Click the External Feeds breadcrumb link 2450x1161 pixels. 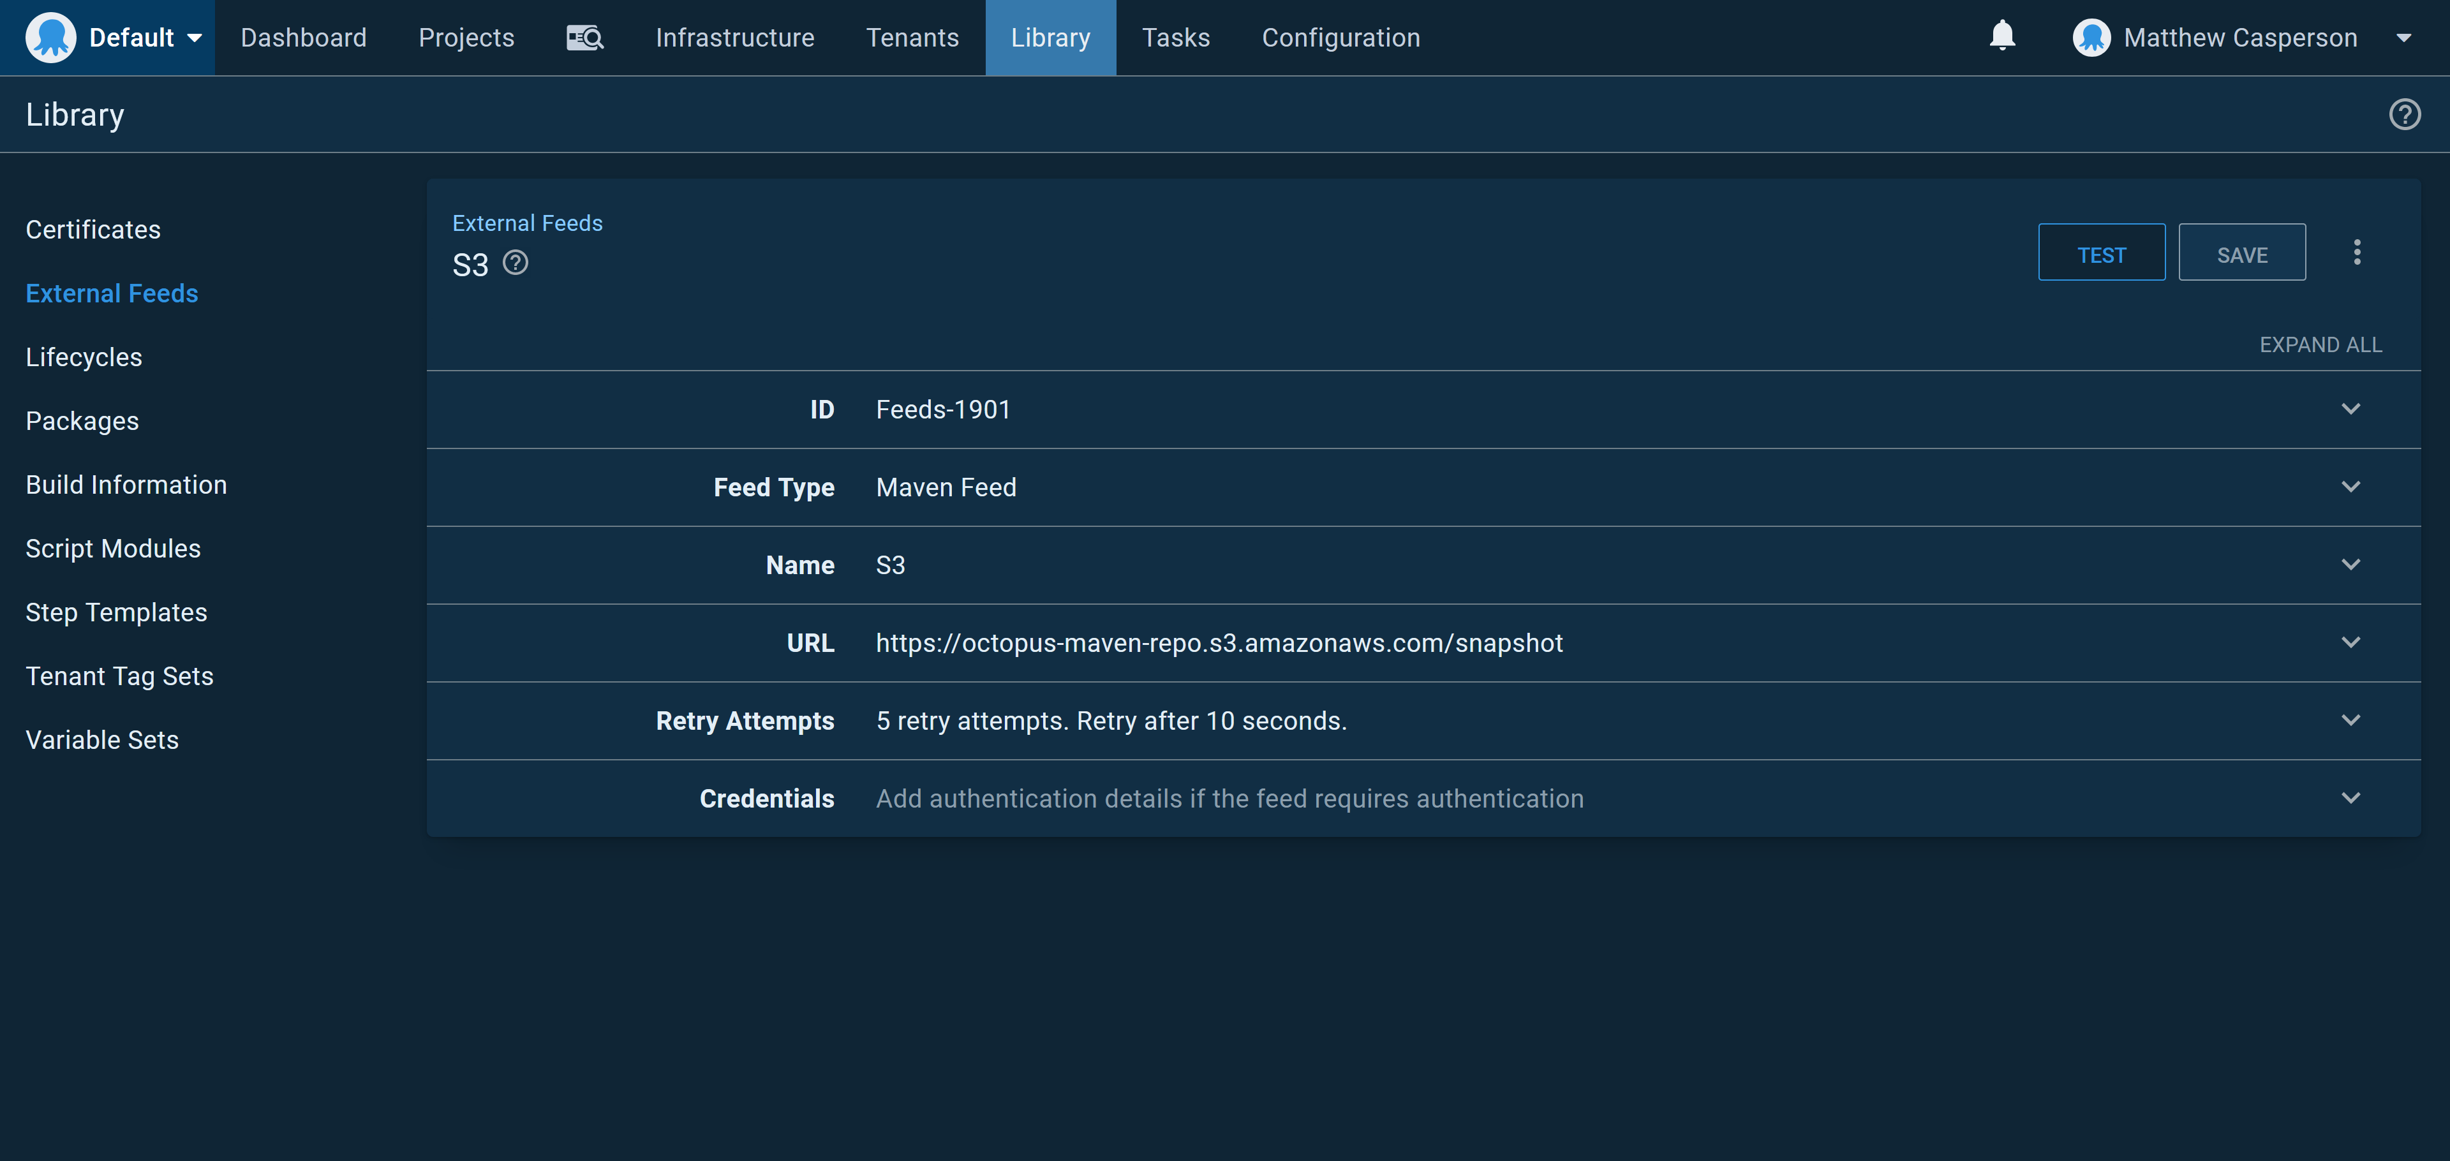coord(527,223)
